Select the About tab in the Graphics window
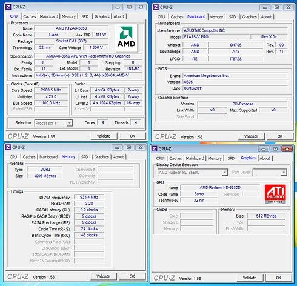297x286 pixels. 265,158
